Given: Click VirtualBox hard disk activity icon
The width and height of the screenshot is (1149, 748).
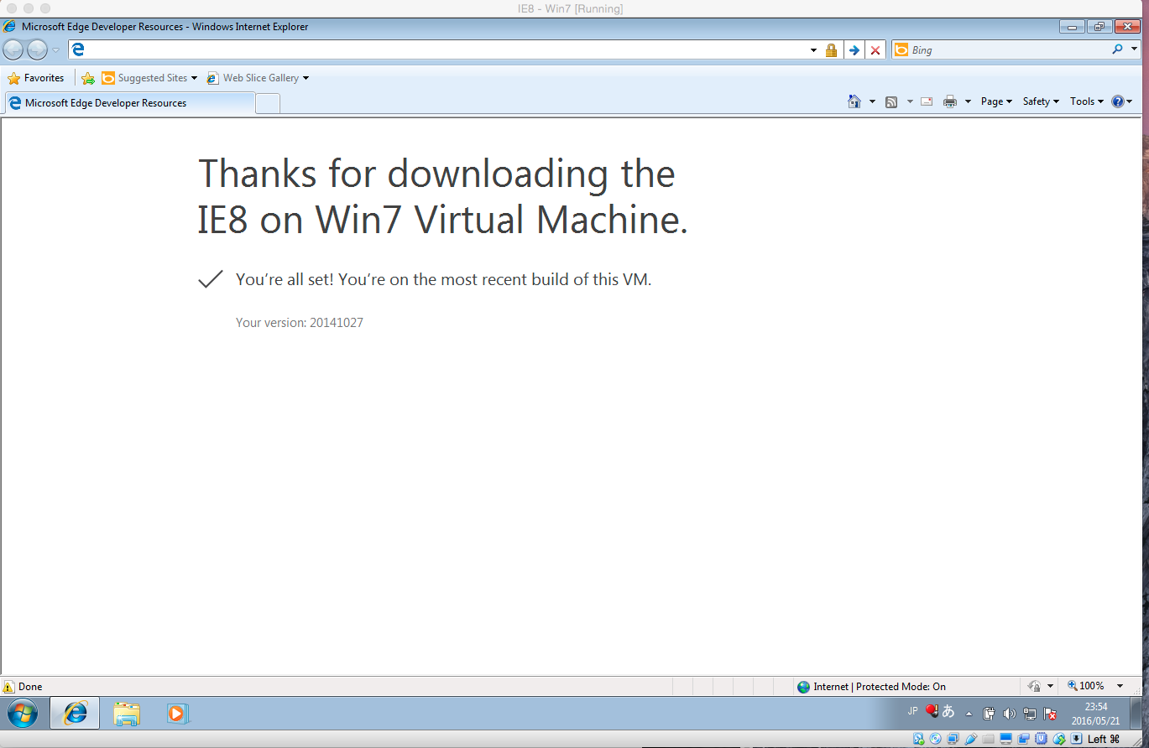Looking at the screenshot, I should (918, 739).
